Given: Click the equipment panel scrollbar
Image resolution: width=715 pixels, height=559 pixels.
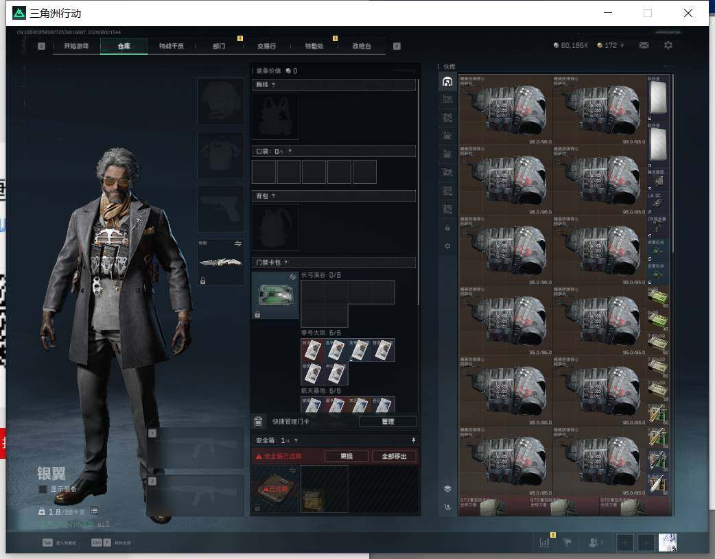Looking at the screenshot, I should pos(418,191).
